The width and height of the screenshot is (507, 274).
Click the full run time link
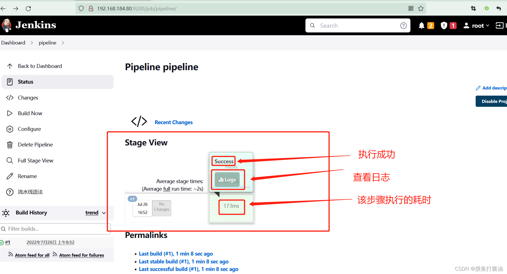[167, 189]
